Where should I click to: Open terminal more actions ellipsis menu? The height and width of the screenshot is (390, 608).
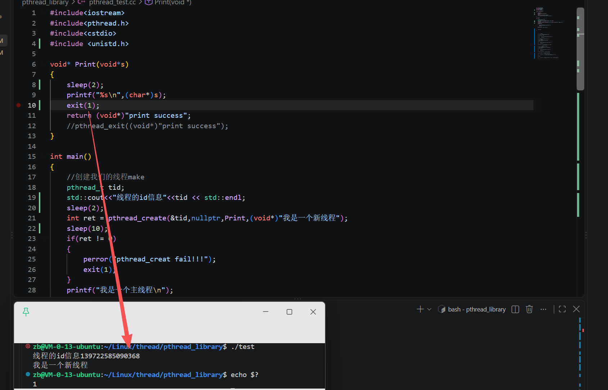(543, 309)
